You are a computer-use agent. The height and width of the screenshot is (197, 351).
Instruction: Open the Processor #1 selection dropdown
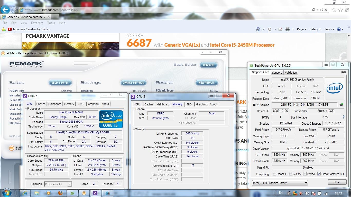(58, 184)
